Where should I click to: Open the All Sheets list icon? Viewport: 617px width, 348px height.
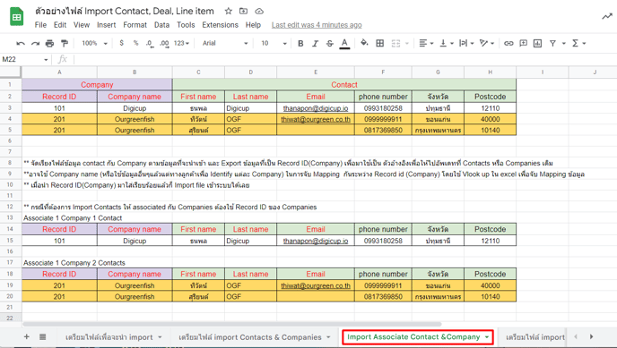42,336
